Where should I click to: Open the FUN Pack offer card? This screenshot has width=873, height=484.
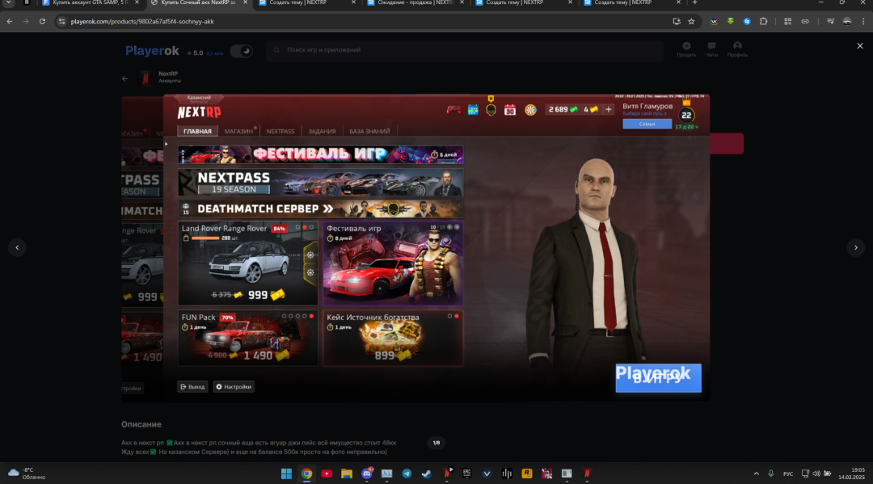[248, 339]
